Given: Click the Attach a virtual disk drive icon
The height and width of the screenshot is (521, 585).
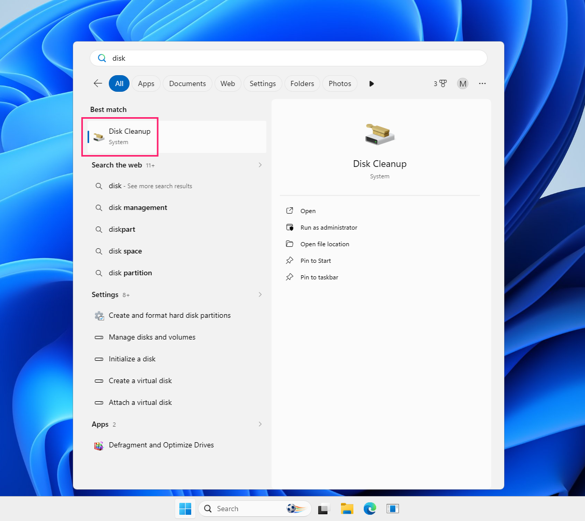Looking at the screenshot, I should [x=99, y=403].
